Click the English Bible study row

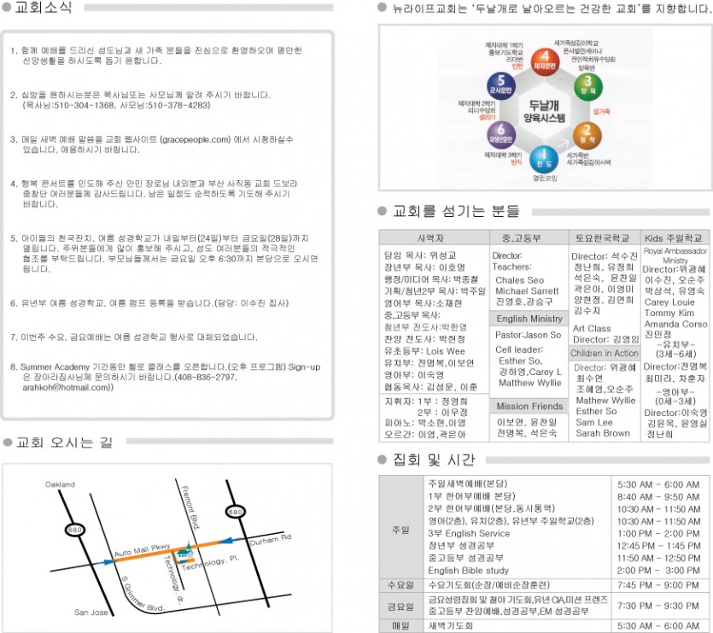468,570
